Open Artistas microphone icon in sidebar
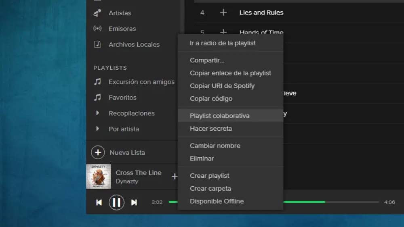Viewport: 404px width, 227px height. click(x=97, y=13)
